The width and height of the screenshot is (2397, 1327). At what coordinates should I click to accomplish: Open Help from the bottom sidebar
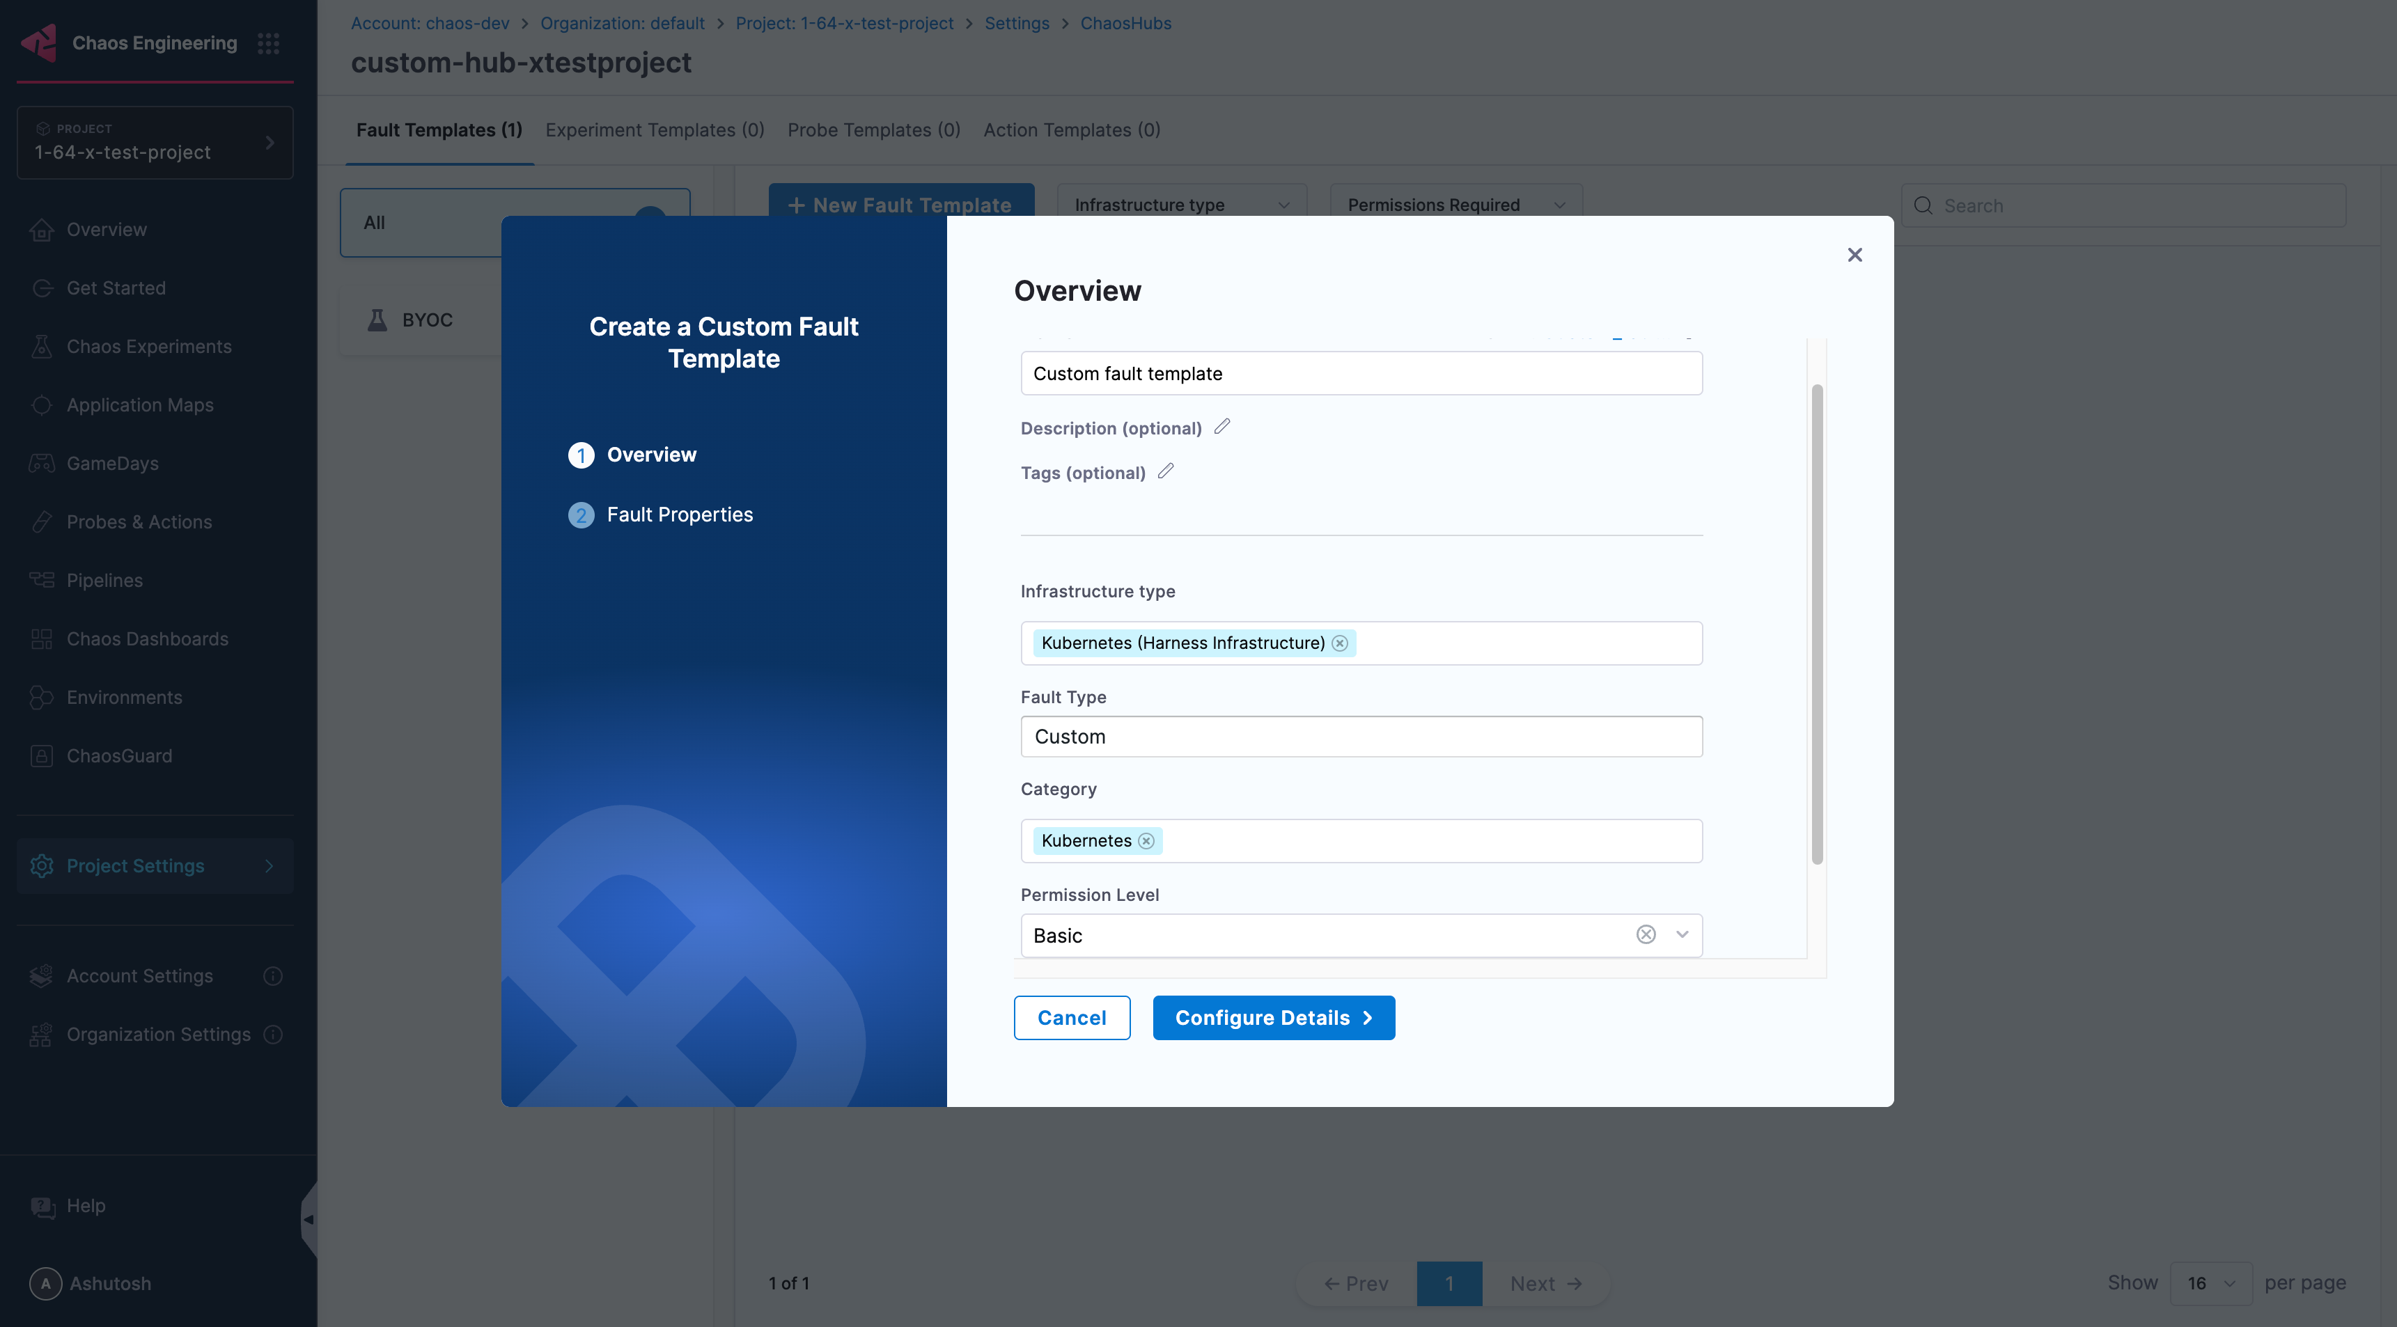coord(85,1205)
